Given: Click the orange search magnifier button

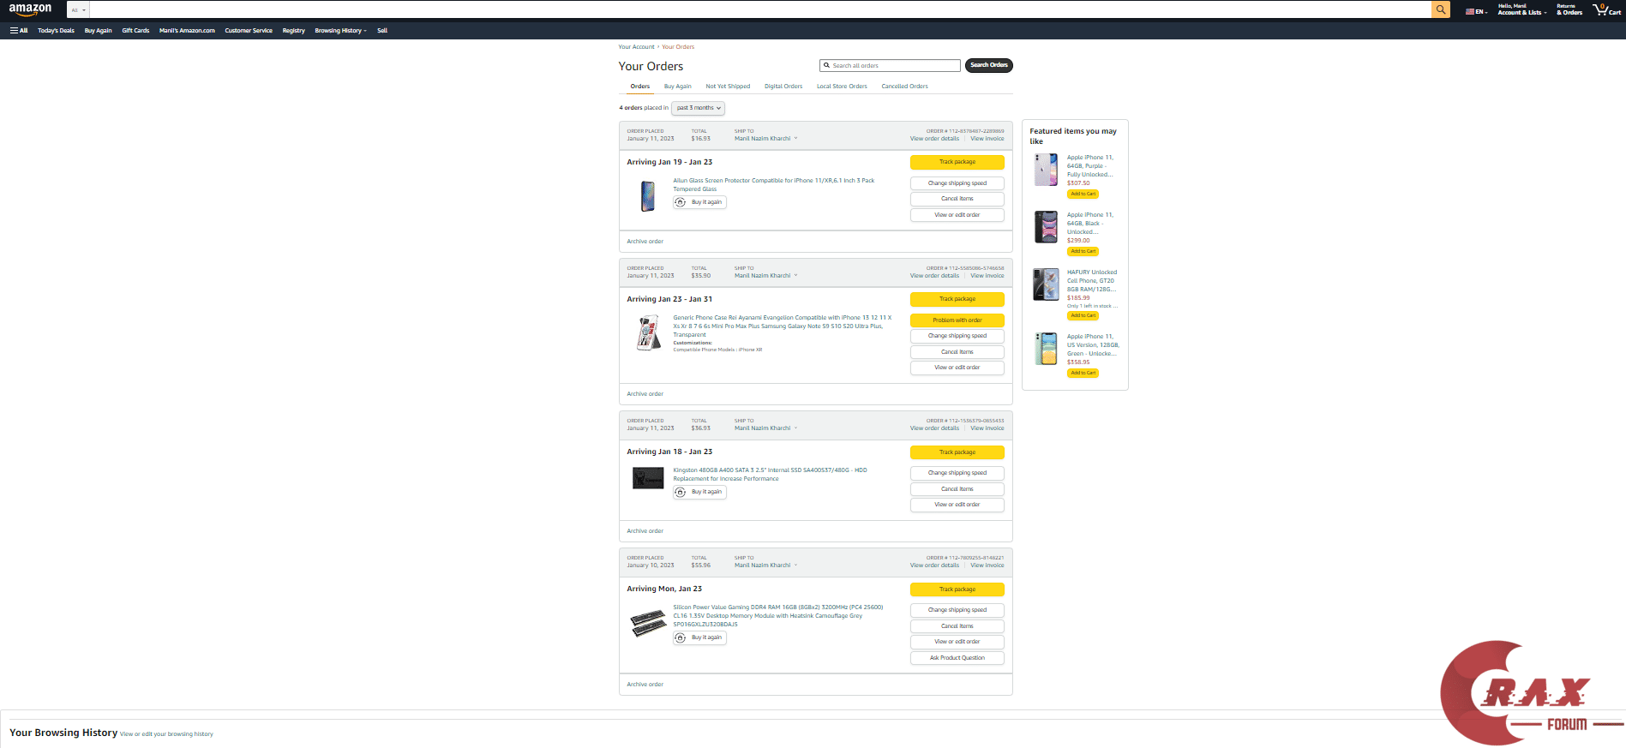Looking at the screenshot, I should 1441,9.
